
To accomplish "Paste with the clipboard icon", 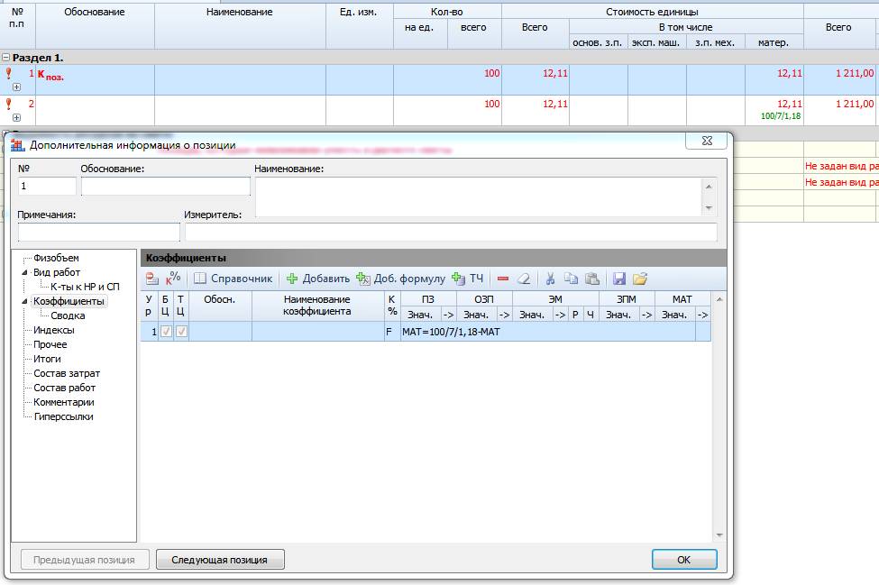I will click(592, 279).
